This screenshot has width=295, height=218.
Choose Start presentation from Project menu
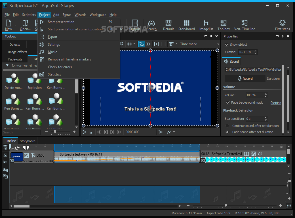pos(79,22)
